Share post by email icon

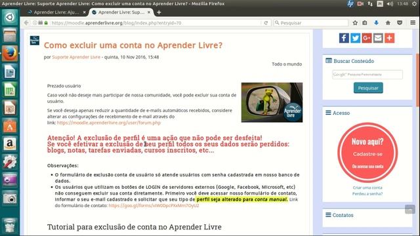click(378, 38)
